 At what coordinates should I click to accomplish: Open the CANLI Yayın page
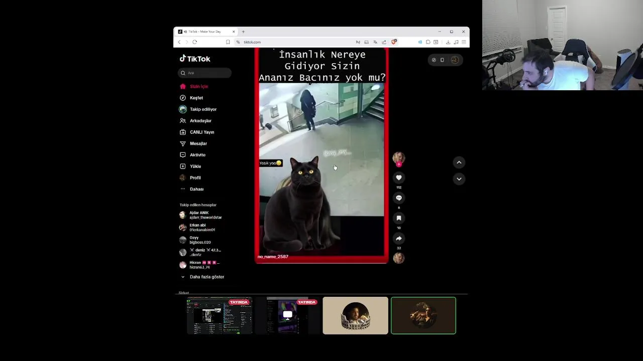pyautogui.click(x=202, y=132)
